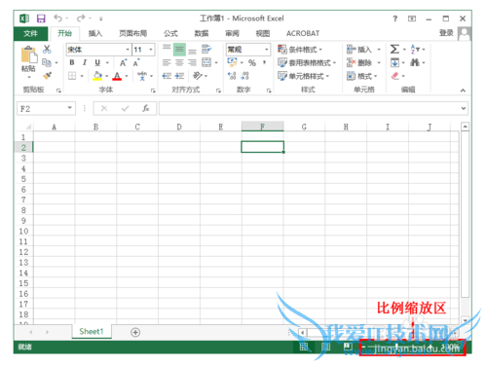Collapse the ribbon arrow
The width and height of the screenshot is (487, 366).
coord(463,91)
